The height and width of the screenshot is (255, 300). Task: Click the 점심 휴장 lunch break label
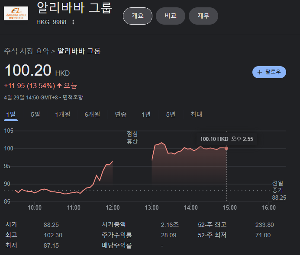[132, 137]
